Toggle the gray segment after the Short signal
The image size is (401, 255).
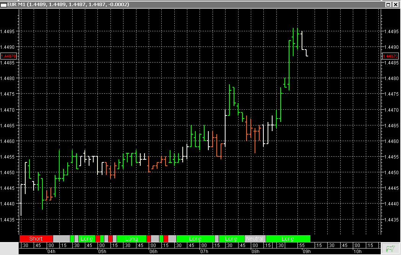tap(62, 239)
